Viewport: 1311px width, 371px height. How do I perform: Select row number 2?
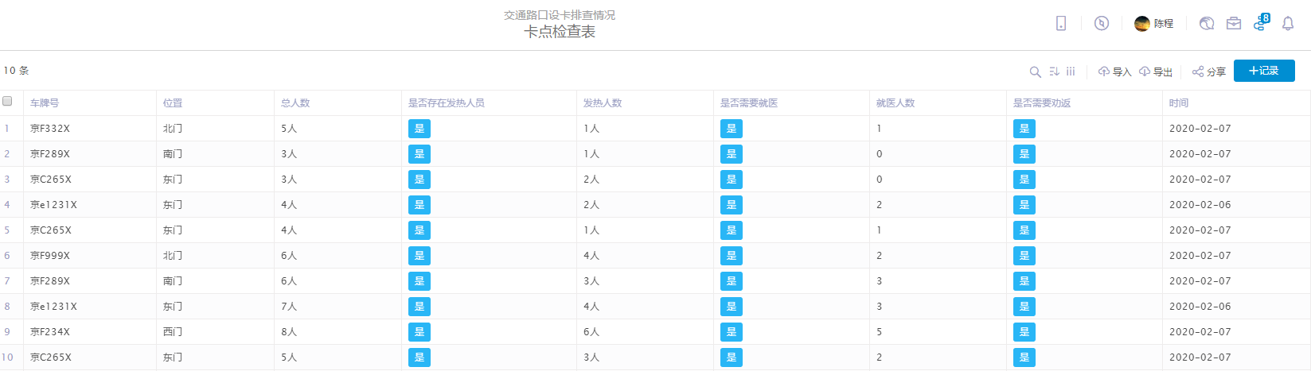[7, 154]
